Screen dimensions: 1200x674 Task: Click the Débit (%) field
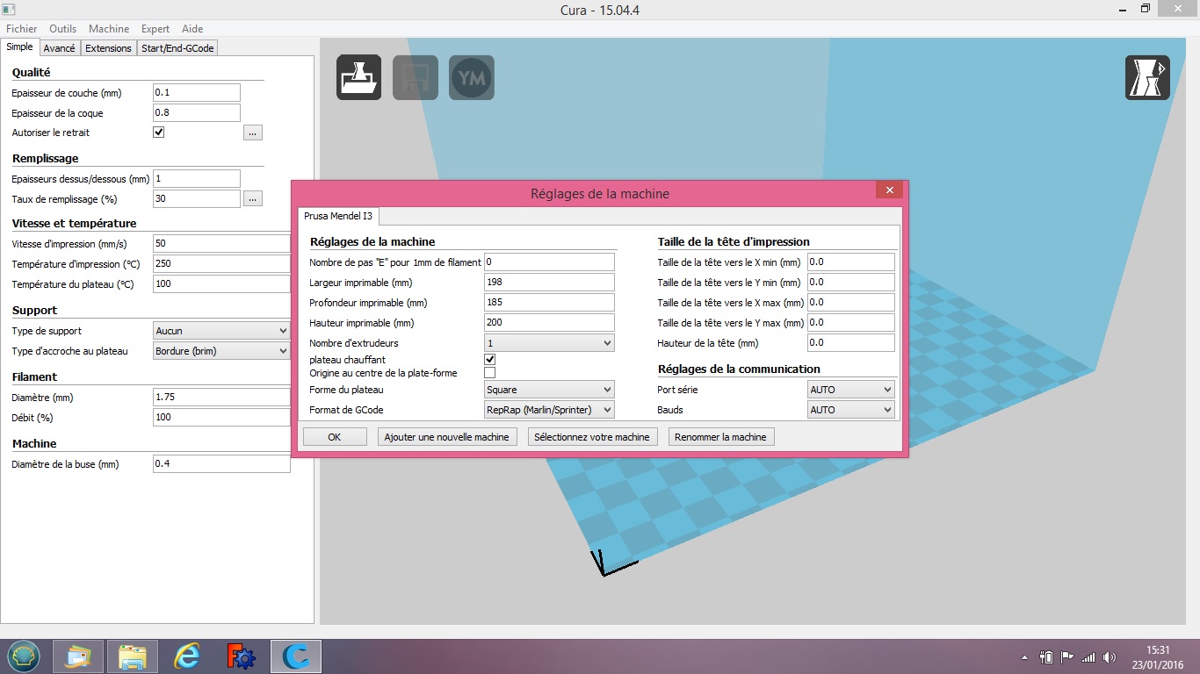221,417
